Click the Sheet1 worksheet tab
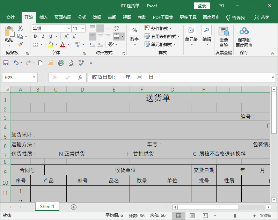 tap(47, 206)
